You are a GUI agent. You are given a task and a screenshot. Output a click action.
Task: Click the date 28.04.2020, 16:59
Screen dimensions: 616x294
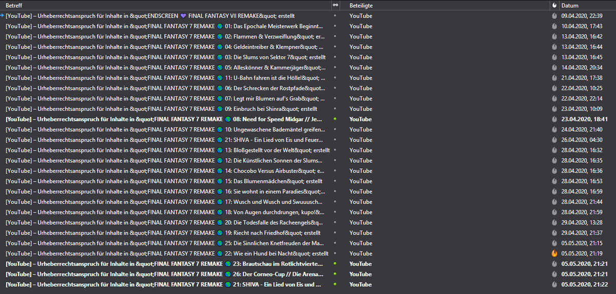pyautogui.click(x=582, y=191)
